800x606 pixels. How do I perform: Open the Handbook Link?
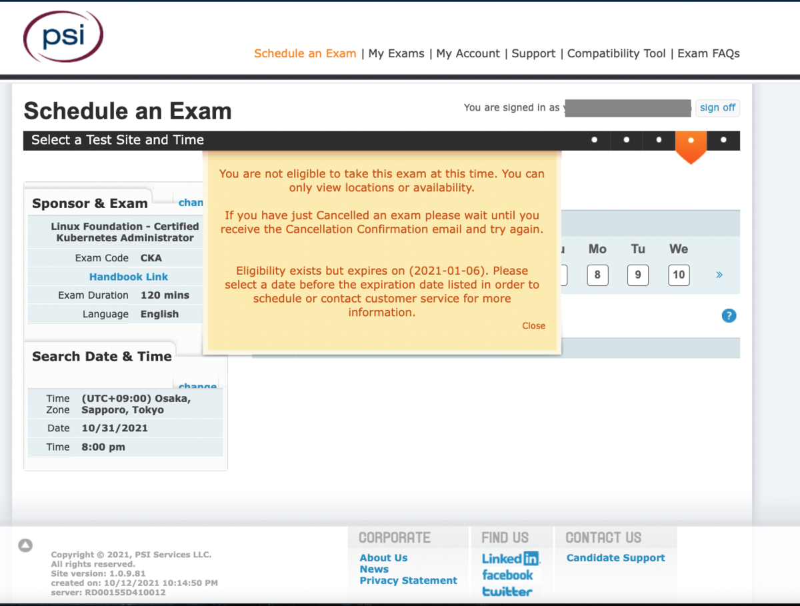pyautogui.click(x=129, y=277)
